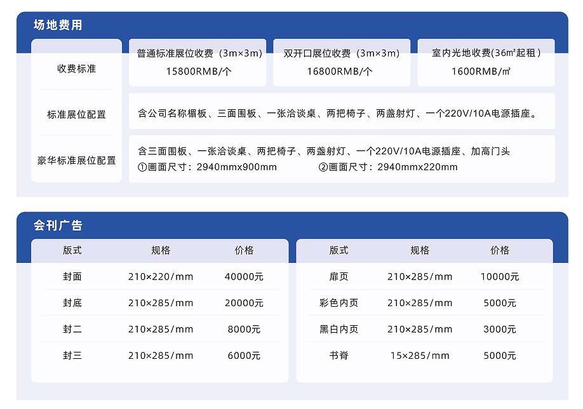Click the 书脊 row label

point(338,356)
